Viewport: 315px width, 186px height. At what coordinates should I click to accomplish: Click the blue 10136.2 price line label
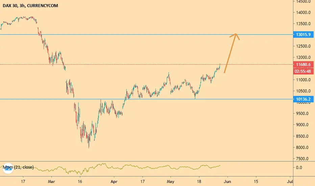pos(304,99)
